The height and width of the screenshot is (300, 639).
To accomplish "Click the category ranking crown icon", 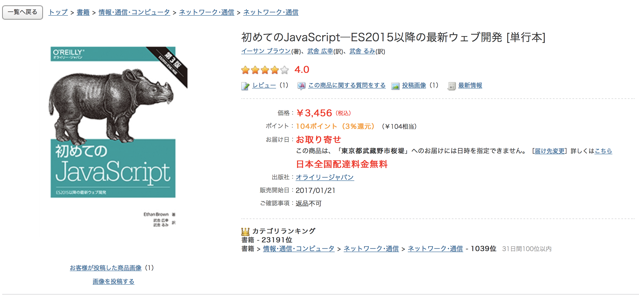I will [x=245, y=232].
